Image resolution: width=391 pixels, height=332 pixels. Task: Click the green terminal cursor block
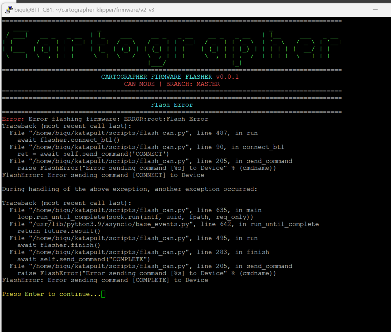click(103, 294)
